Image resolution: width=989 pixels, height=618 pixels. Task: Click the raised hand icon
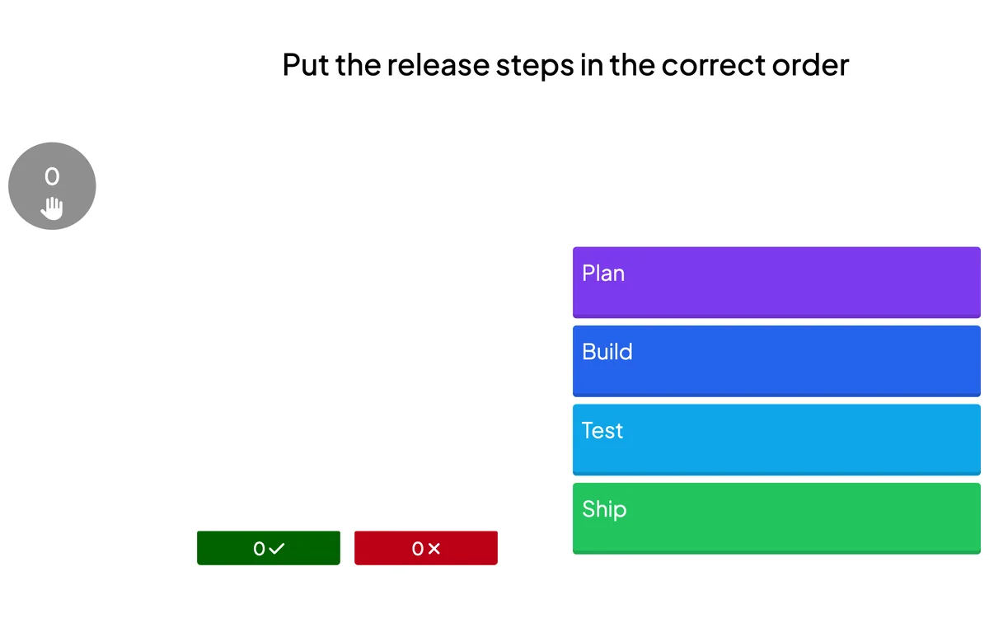(53, 208)
